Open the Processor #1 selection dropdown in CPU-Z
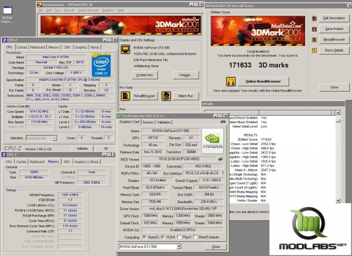Image resolution: width=352 pixels, height=256 pixels. coord(55,138)
